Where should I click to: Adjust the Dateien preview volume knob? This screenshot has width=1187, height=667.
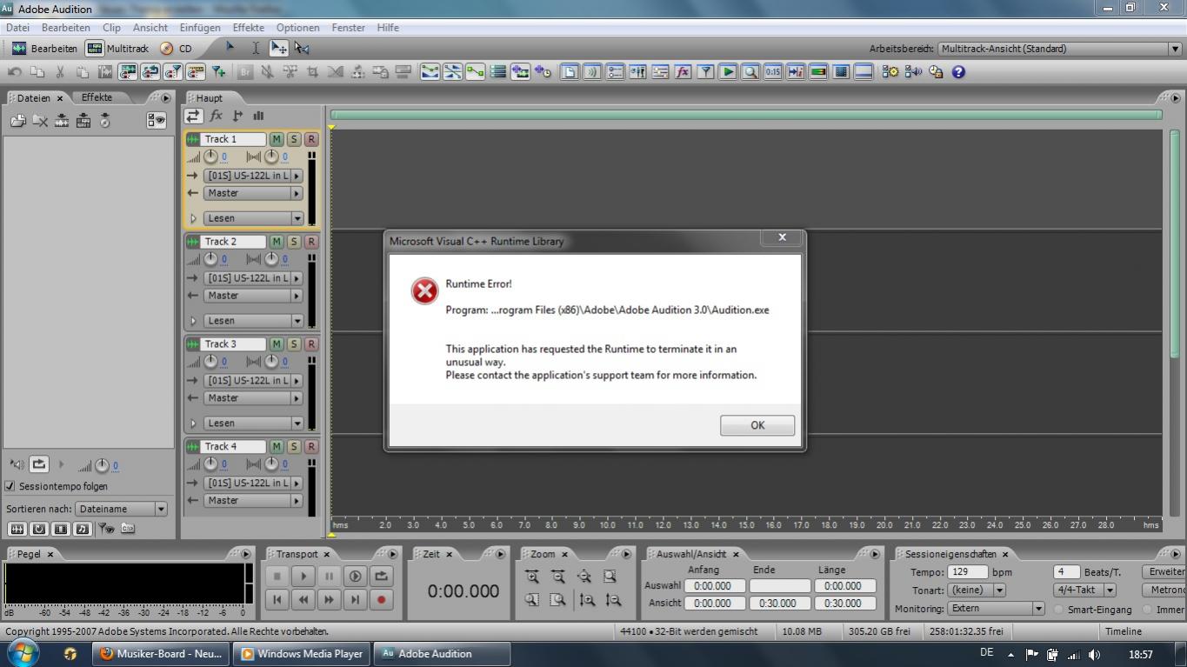(x=102, y=465)
